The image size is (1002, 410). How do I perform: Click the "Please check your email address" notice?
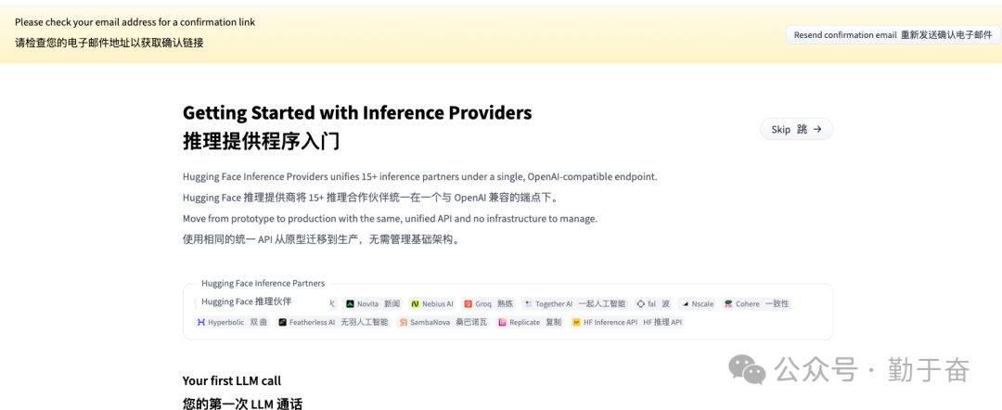coord(135,22)
